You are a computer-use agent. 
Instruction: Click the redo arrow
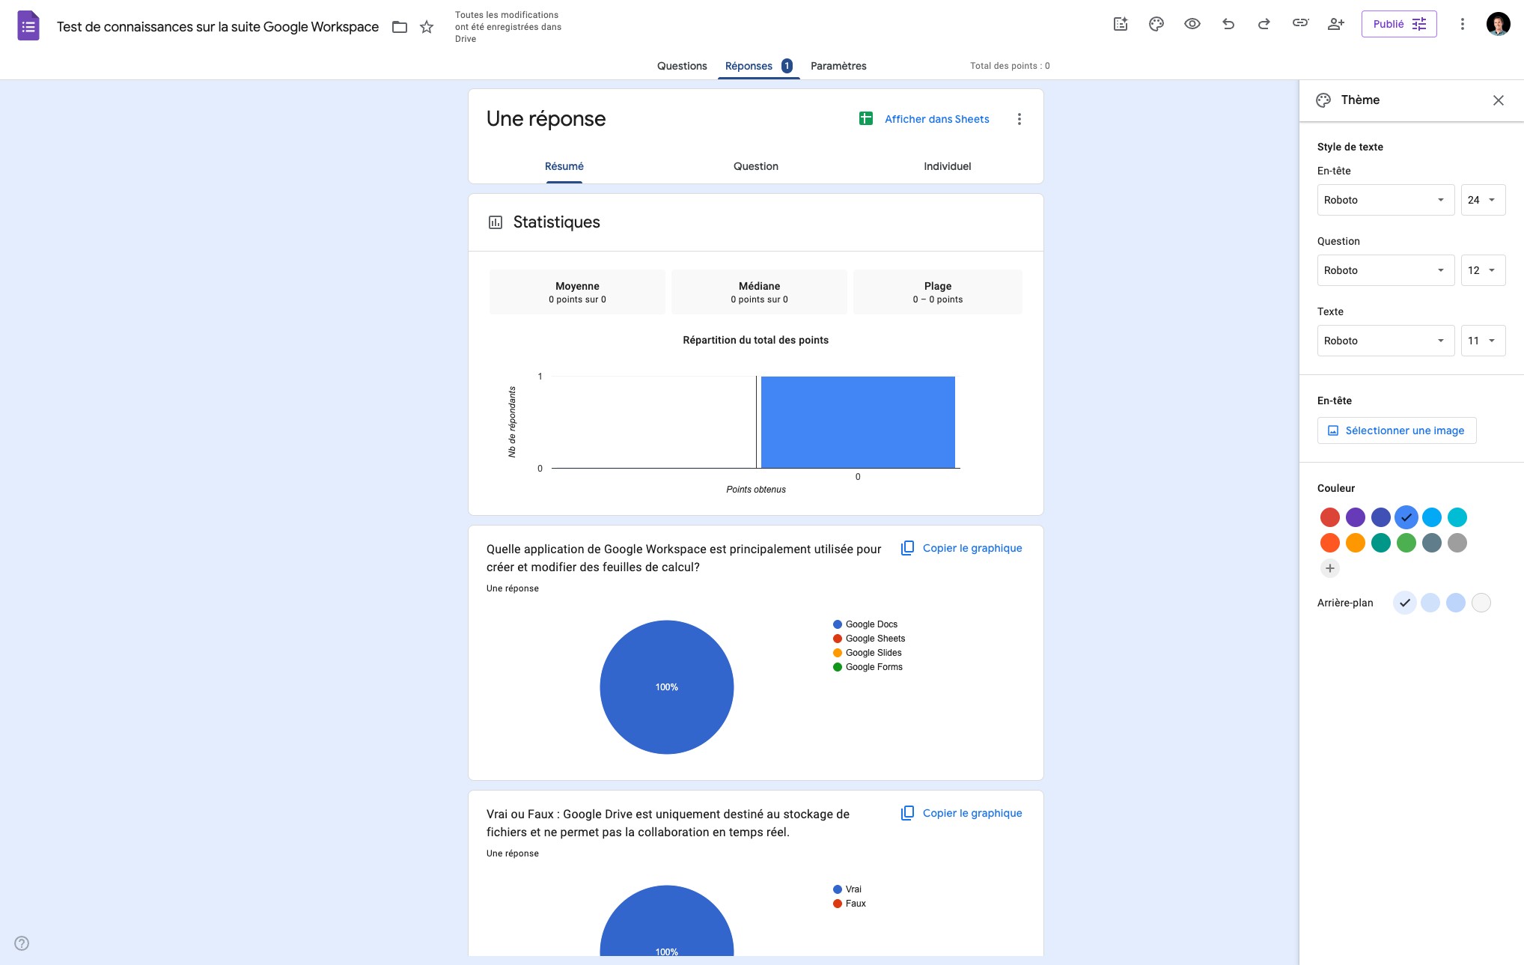(x=1264, y=24)
